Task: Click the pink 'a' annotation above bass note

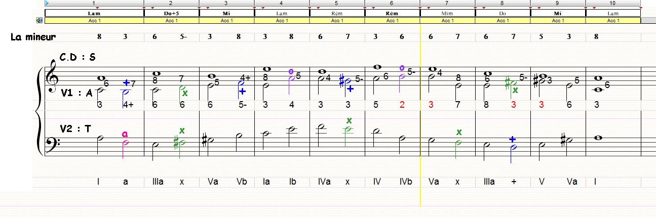Action: pos(125,134)
